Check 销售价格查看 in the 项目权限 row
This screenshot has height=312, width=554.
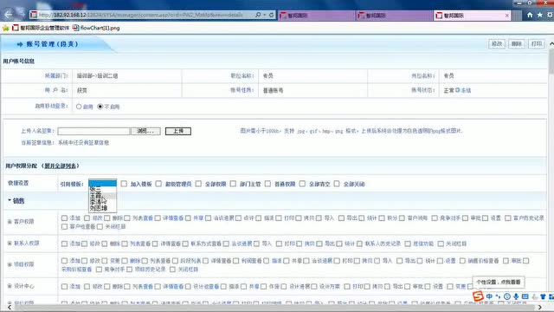pyautogui.click(x=462, y=261)
